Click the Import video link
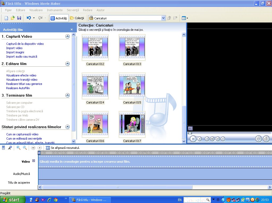The width and height of the screenshot is (272, 203). coord(14,48)
